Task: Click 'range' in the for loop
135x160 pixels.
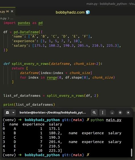Action: [x=52, y=77]
